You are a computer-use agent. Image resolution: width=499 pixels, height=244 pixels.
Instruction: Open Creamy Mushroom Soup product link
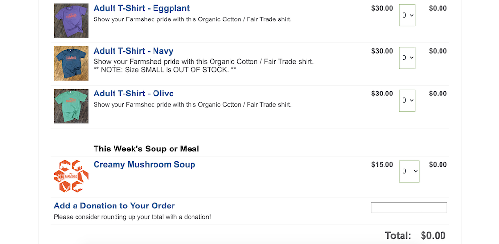click(144, 165)
